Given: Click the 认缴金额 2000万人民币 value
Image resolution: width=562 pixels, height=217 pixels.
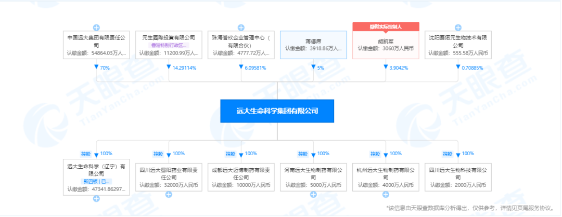Looking at the screenshot, I should (458, 185).
